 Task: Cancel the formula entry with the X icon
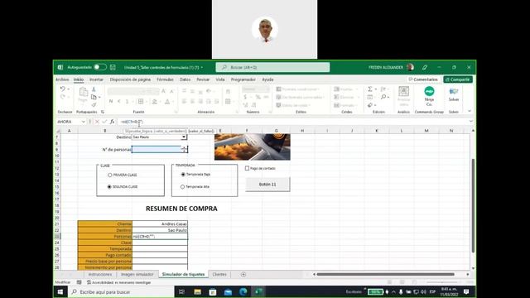click(97, 122)
